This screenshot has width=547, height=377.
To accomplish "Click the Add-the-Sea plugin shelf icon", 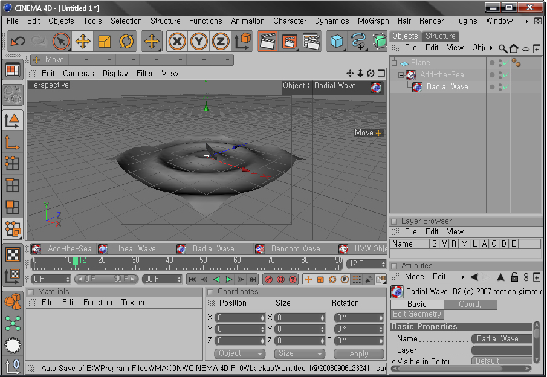I will click(37, 249).
